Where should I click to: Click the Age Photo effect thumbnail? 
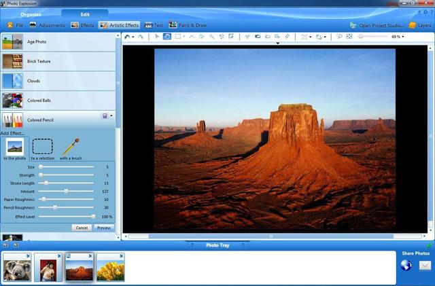12,42
